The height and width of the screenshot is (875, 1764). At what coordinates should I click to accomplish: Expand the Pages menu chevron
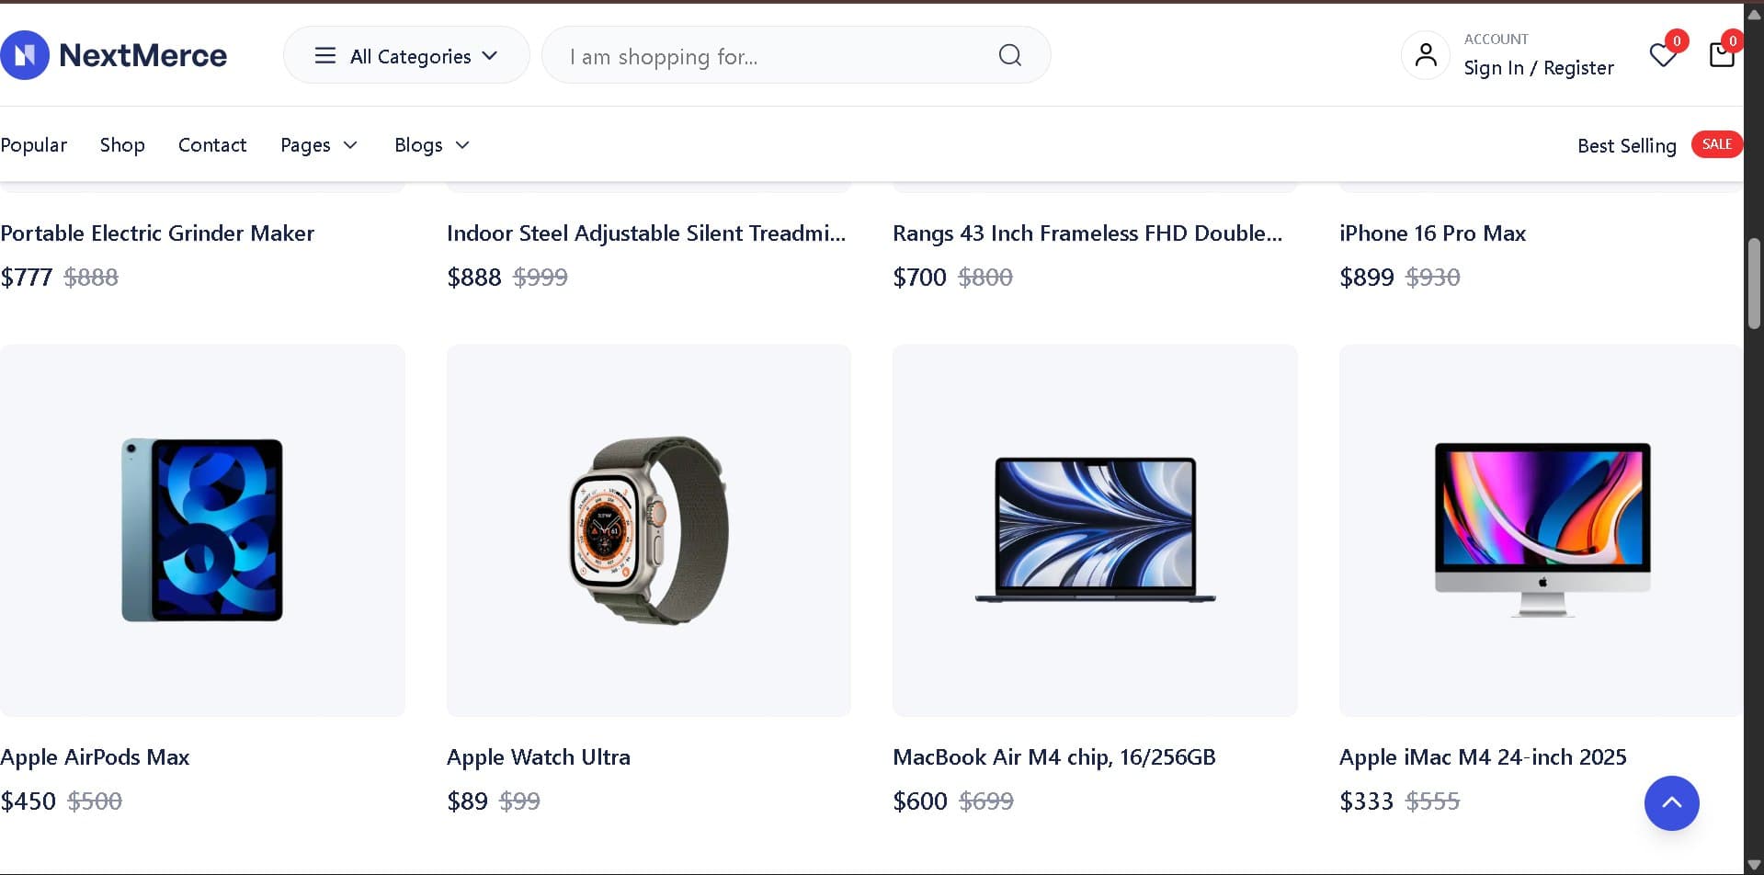pyautogui.click(x=350, y=145)
